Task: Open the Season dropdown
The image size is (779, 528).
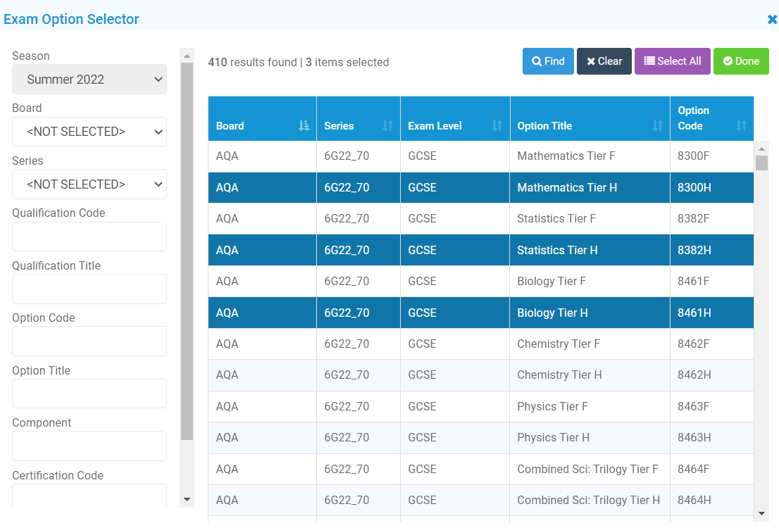Action: pyautogui.click(x=89, y=80)
